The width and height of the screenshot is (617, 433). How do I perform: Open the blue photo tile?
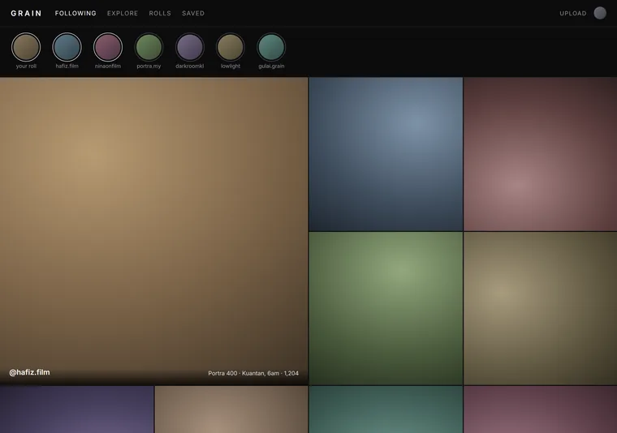(x=386, y=154)
